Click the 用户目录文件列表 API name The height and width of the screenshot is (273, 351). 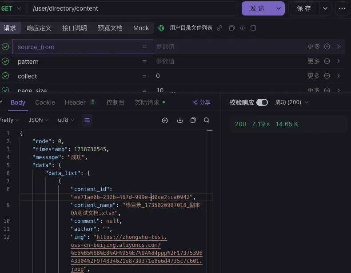[191, 28]
